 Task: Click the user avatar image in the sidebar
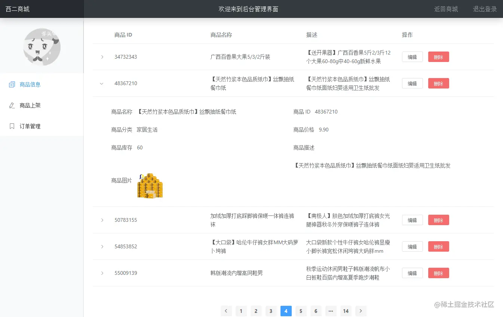point(42,47)
